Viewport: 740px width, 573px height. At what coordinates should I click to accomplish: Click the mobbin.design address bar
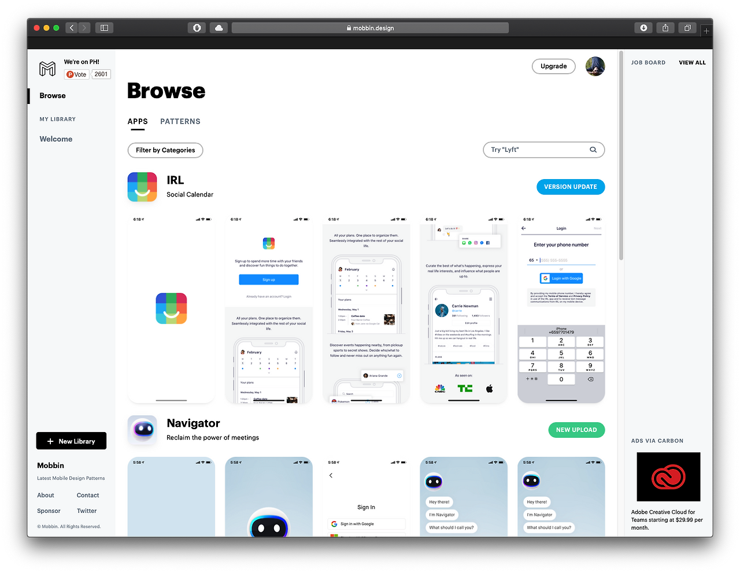point(370,28)
